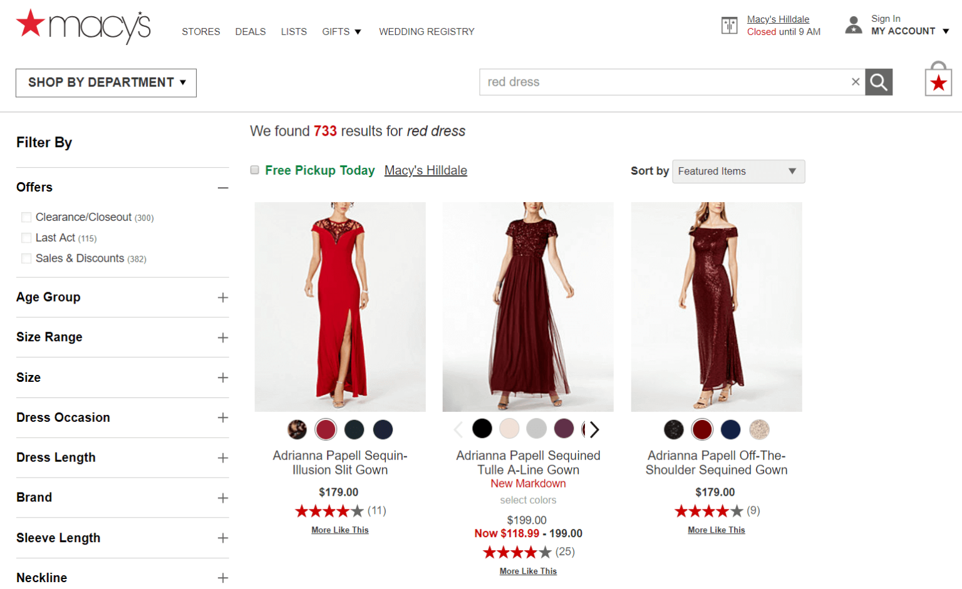Click the Adrianna Papell Sequined Tulle gown image

(x=528, y=307)
